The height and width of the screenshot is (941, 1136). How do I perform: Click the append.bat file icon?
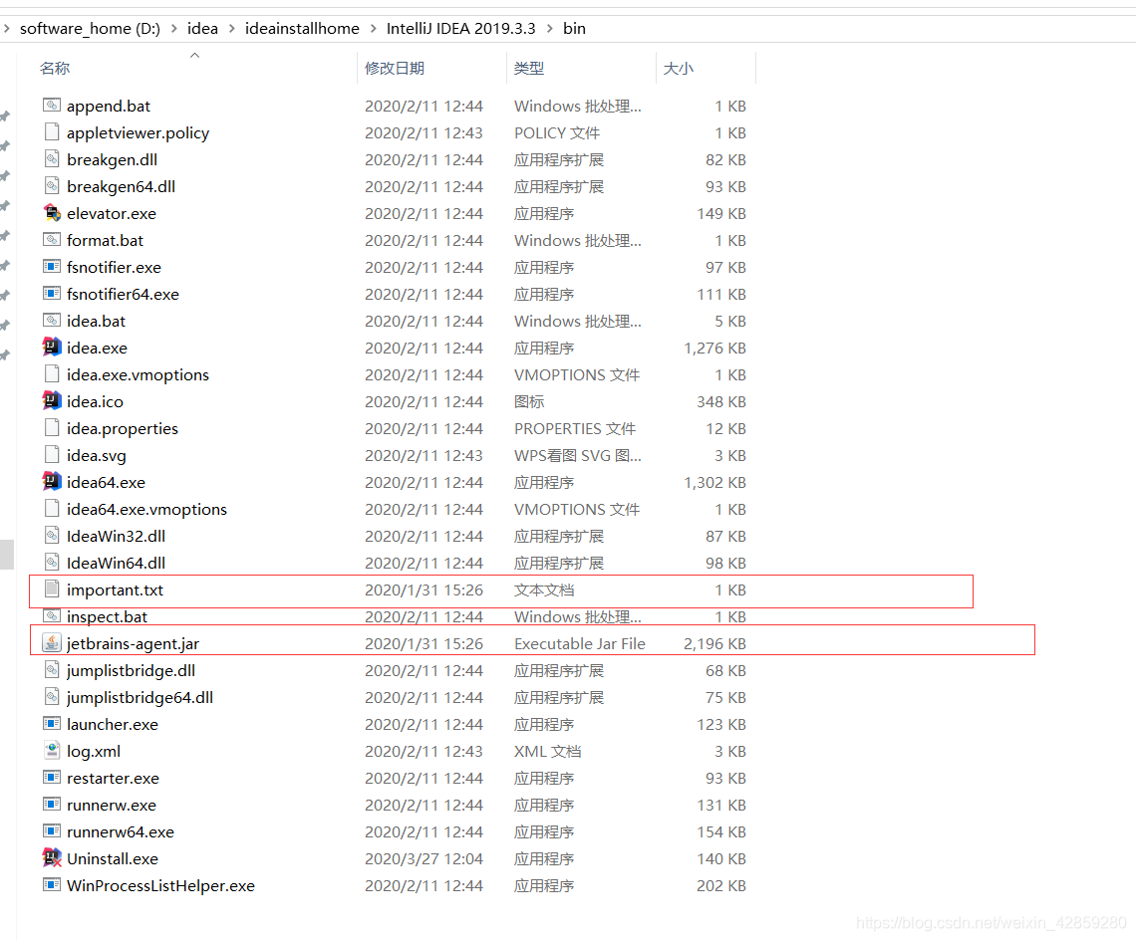52,106
